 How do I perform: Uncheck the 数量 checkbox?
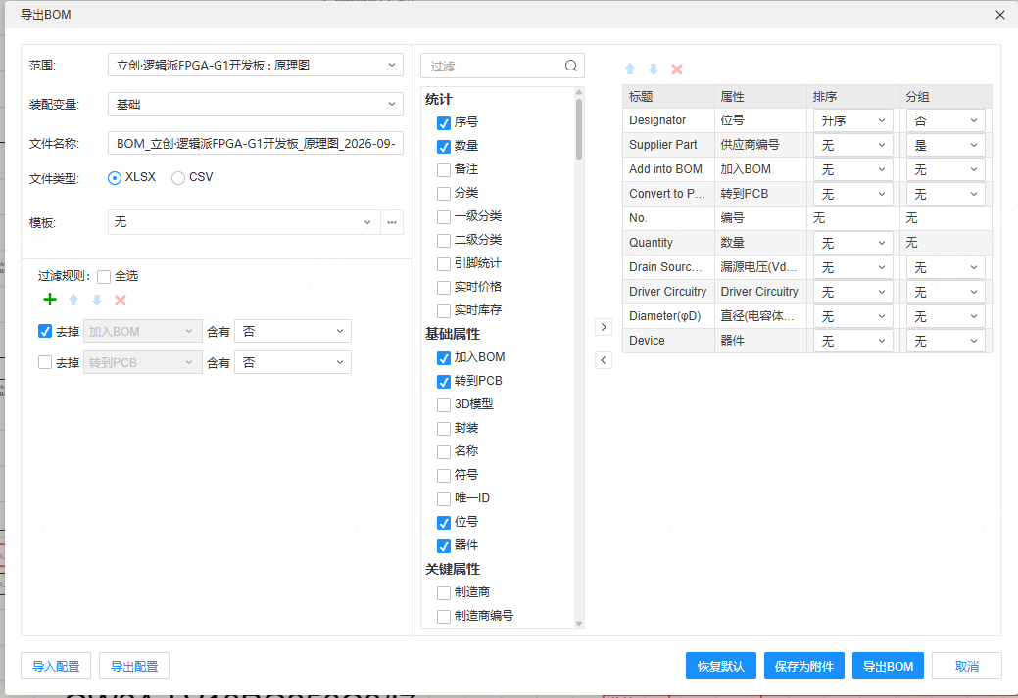coord(444,147)
